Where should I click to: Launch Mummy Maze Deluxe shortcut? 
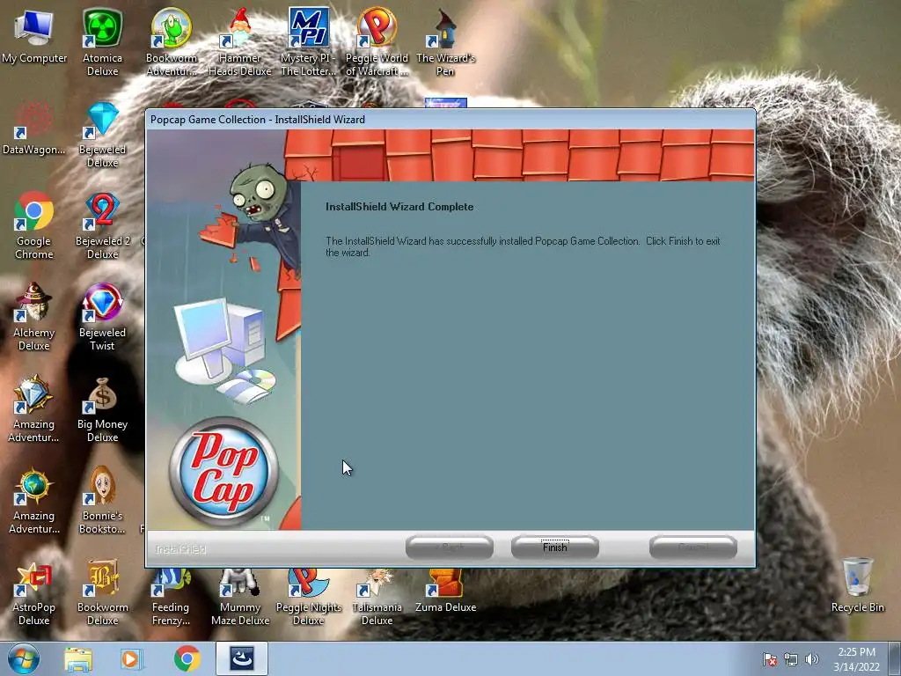pos(239,597)
